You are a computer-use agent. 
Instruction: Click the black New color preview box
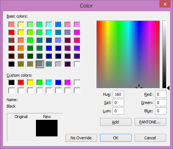47,128
